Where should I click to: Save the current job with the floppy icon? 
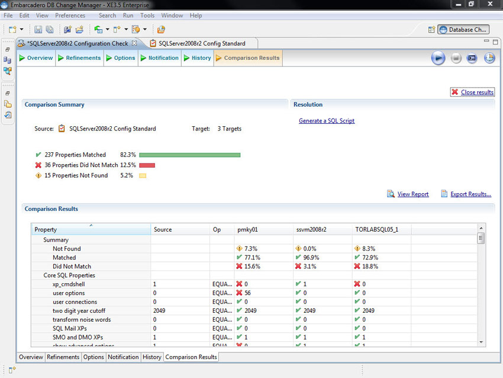coord(38,30)
